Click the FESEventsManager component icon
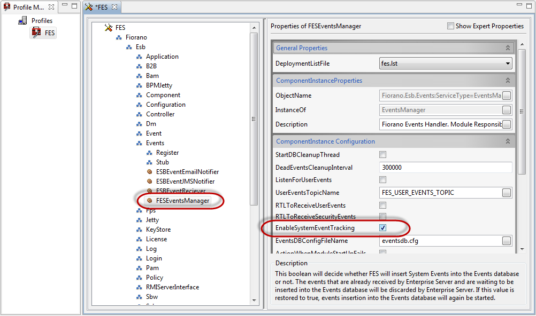 pos(149,201)
